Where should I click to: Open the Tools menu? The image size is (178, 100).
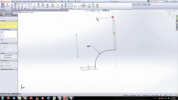[x=28, y=1]
